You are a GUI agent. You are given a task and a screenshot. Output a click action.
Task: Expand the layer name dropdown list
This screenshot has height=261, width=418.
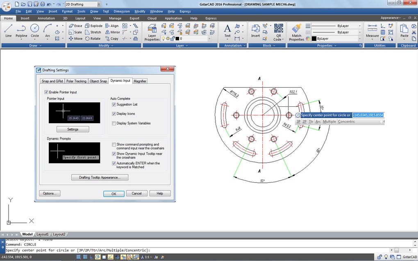point(209,38)
